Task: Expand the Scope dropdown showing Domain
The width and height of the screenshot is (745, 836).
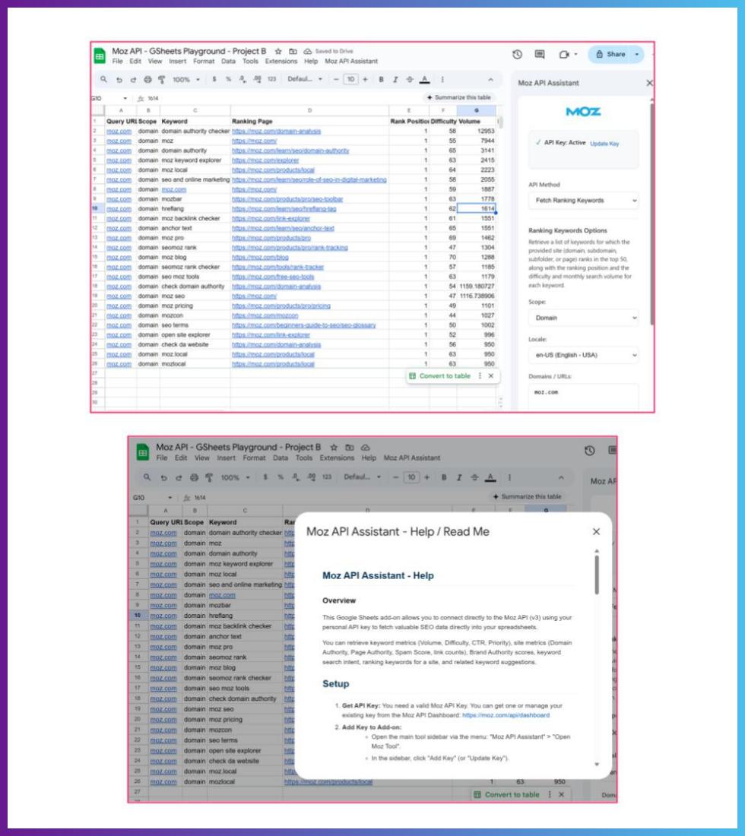Action: point(583,317)
